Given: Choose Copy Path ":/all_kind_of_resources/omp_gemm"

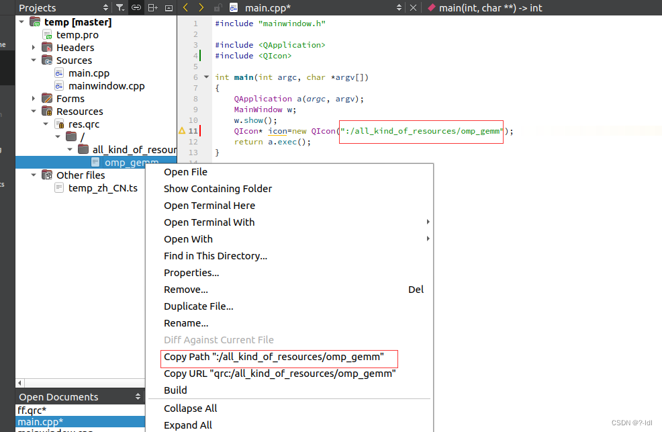Looking at the screenshot, I should tap(289, 357).
